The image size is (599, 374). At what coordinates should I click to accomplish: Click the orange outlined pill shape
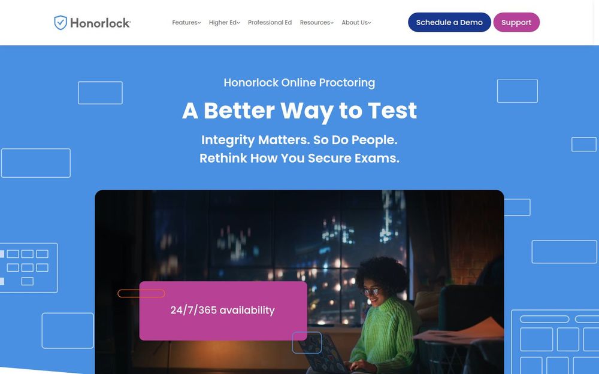tap(141, 293)
